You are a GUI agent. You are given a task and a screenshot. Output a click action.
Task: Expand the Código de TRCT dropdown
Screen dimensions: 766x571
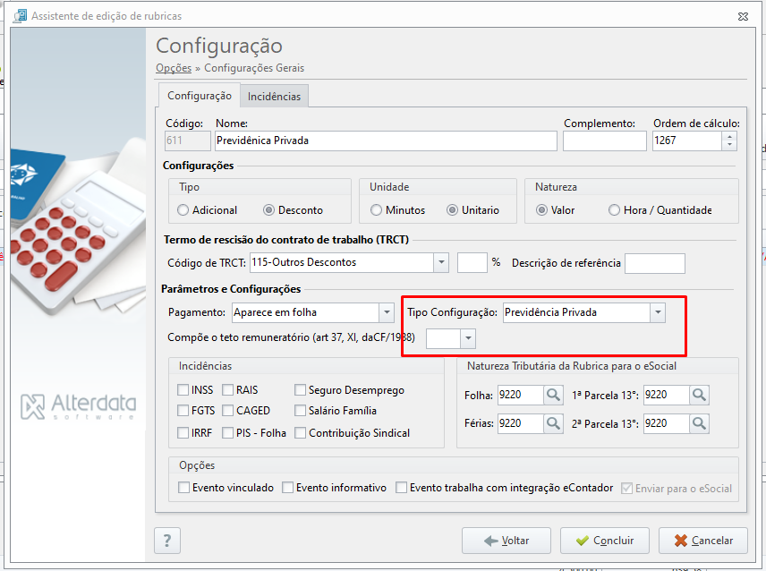[441, 262]
